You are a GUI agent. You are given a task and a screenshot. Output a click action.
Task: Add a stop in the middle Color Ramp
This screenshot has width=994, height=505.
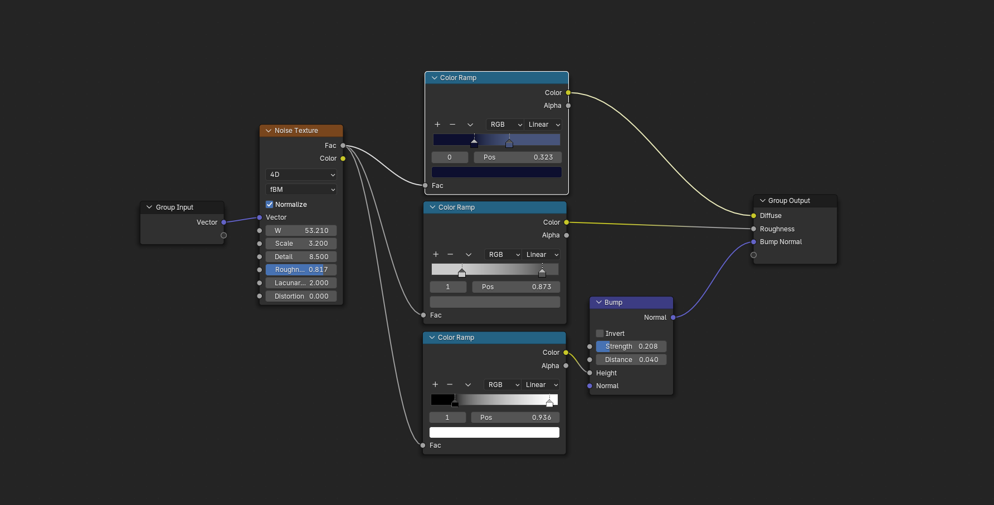[436, 254]
